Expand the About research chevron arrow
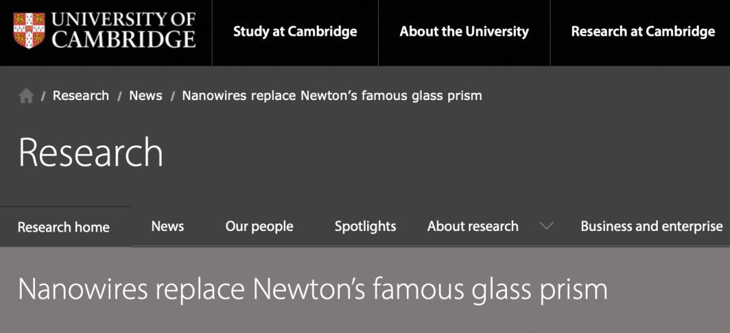The image size is (730, 333). pos(546,226)
